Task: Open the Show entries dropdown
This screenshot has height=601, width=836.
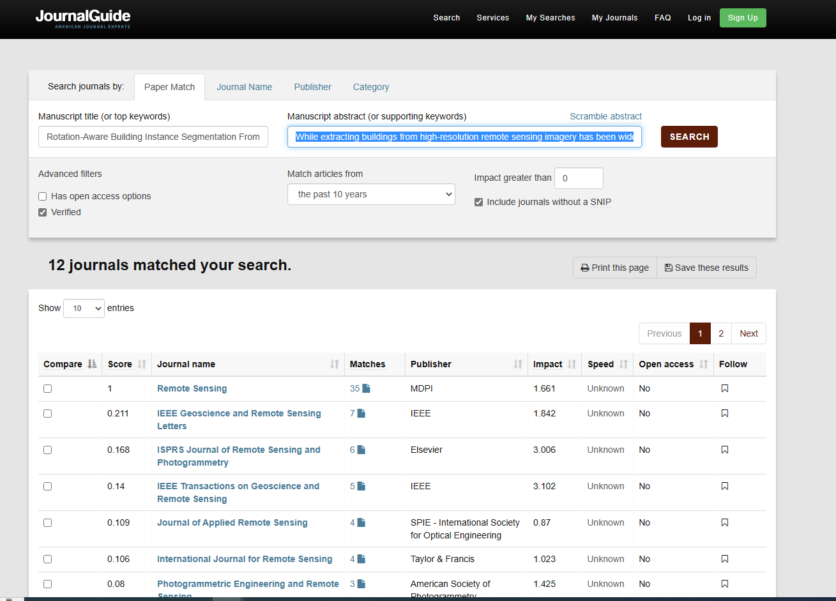Action: [x=84, y=308]
